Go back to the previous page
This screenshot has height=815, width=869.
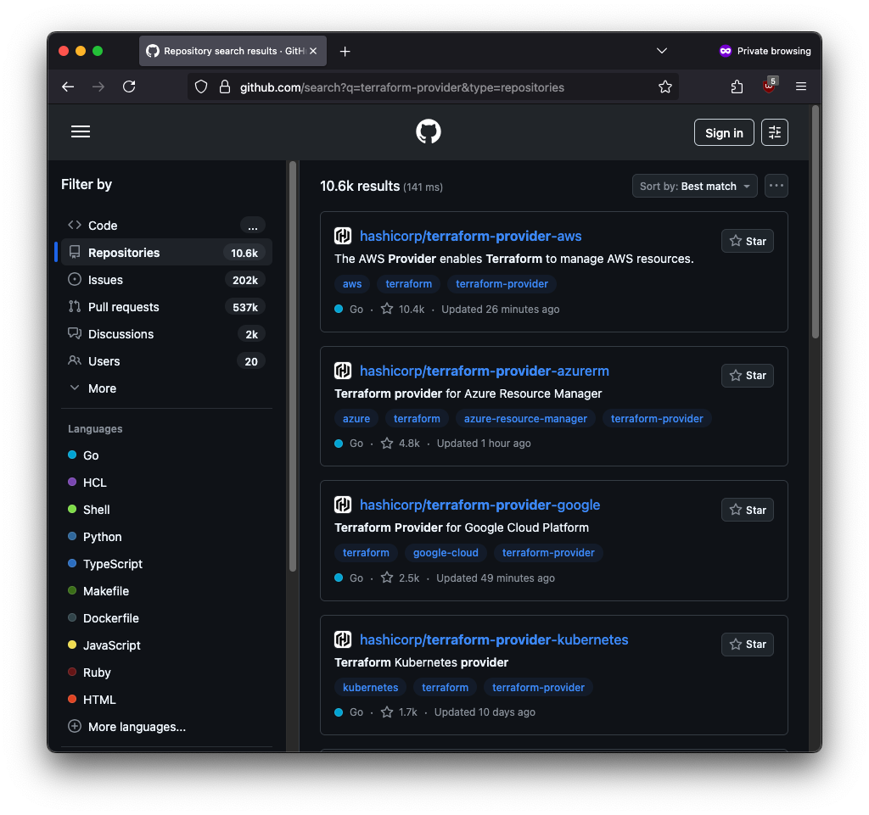click(68, 87)
